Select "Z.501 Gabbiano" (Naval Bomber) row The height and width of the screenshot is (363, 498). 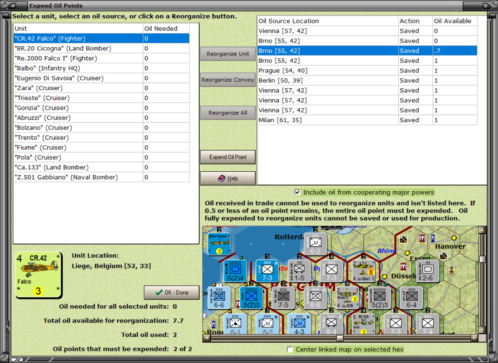pyautogui.click(x=101, y=177)
